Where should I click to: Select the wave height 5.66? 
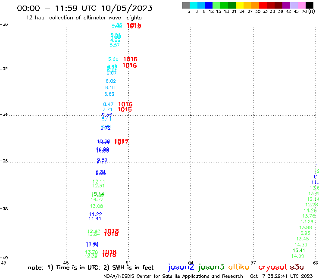click(113, 59)
